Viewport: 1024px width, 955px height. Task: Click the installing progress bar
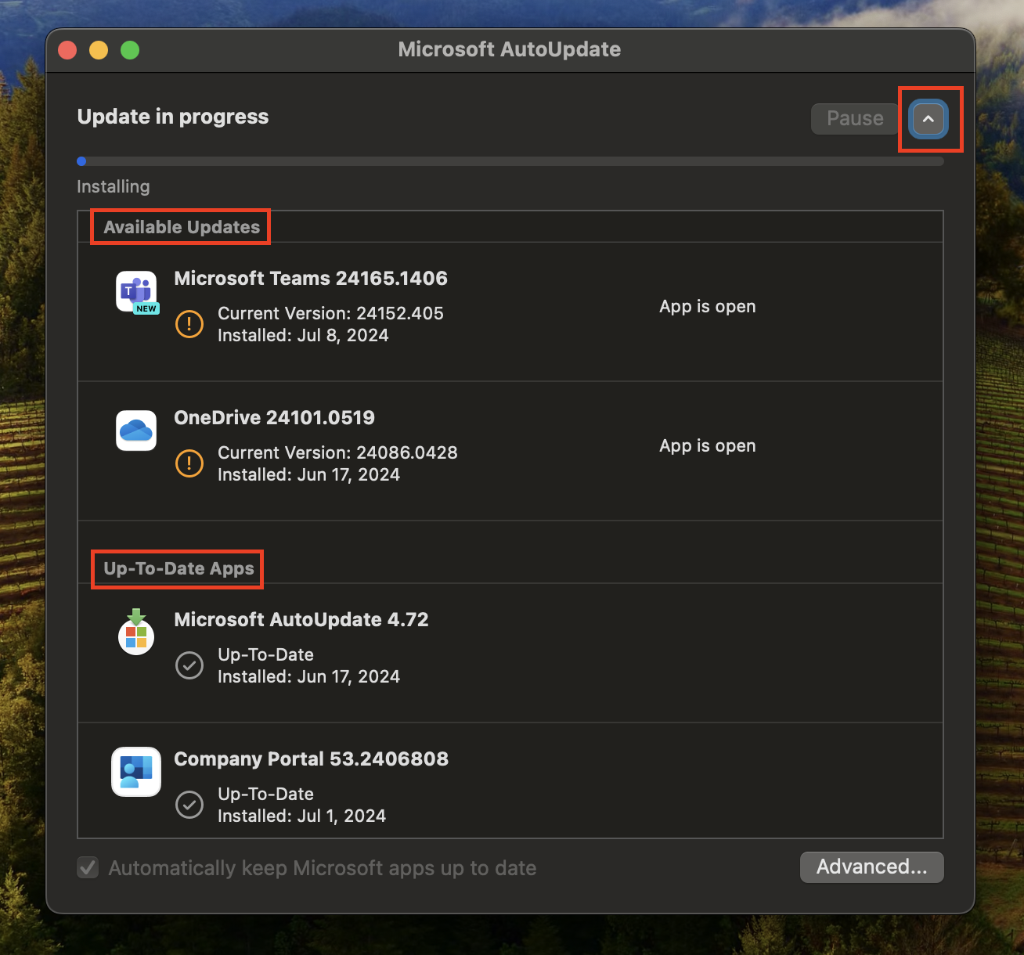click(x=510, y=161)
